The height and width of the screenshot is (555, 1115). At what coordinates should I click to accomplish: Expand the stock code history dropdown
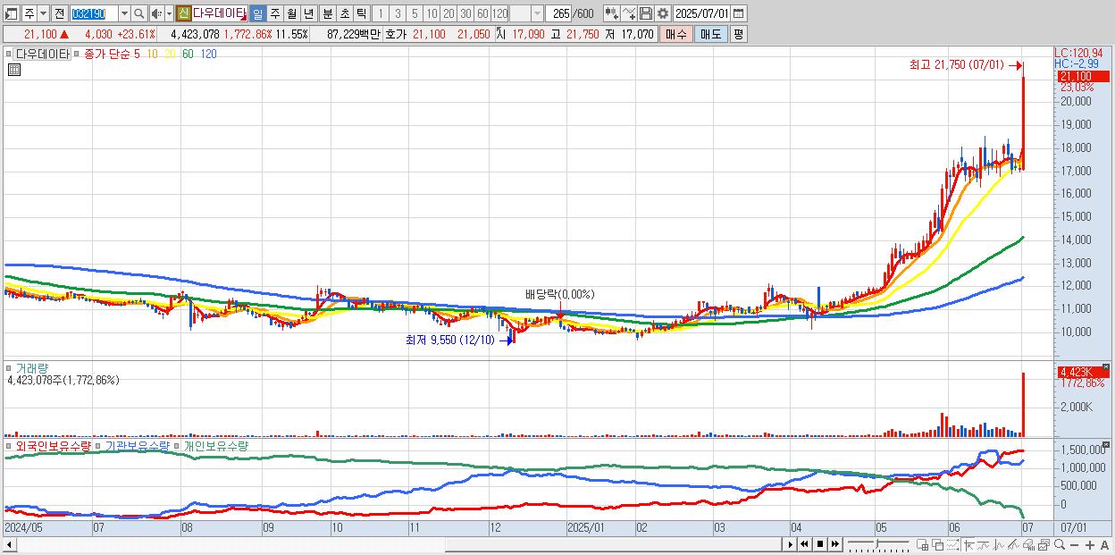click(x=124, y=13)
